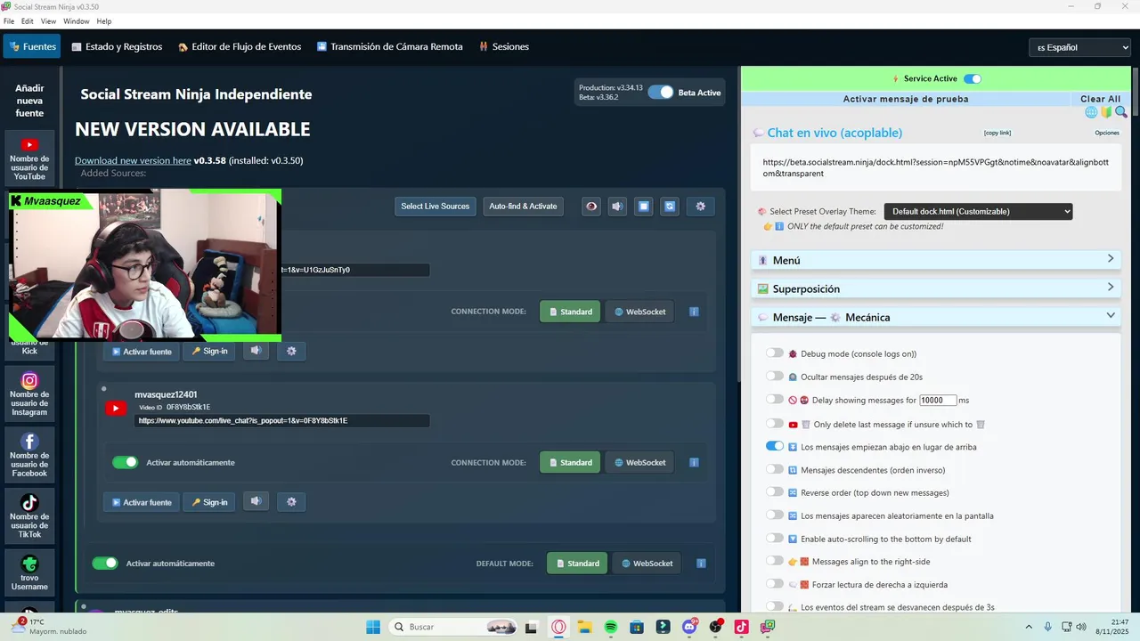Open Opera browser from the taskbar
The width and height of the screenshot is (1140, 641).
click(x=558, y=627)
